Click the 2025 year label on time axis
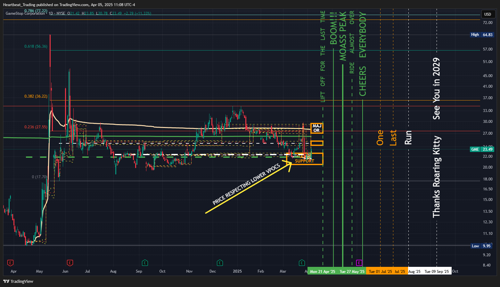500x287 pixels. pyautogui.click(x=237, y=271)
